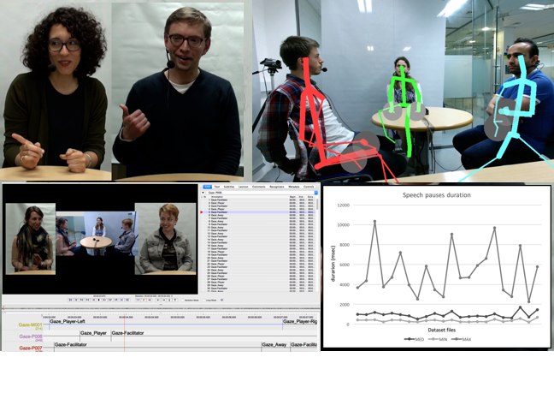The height and width of the screenshot is (405, 554).
Task: Click the triangle expander beside the tier dropdown
Action: point(203,193)
